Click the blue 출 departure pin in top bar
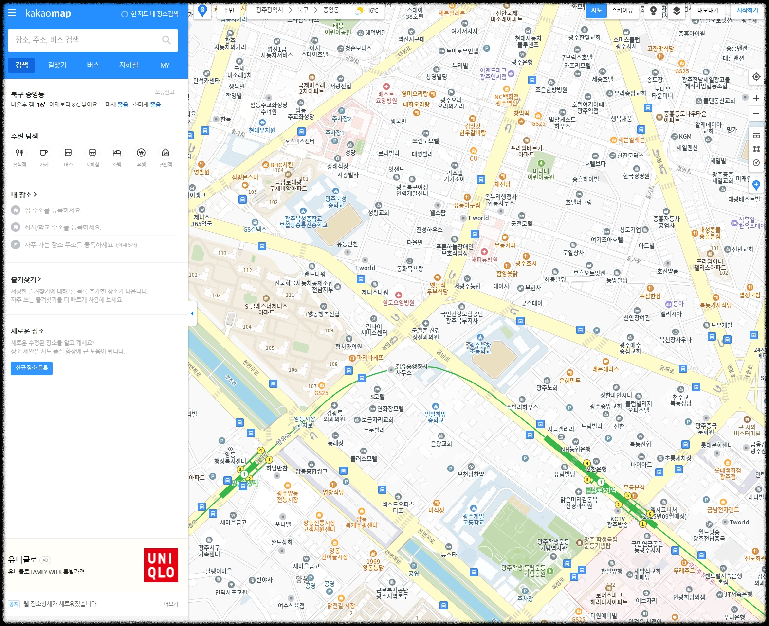Screen dimensions: 769x626 (x=202, y=10)
